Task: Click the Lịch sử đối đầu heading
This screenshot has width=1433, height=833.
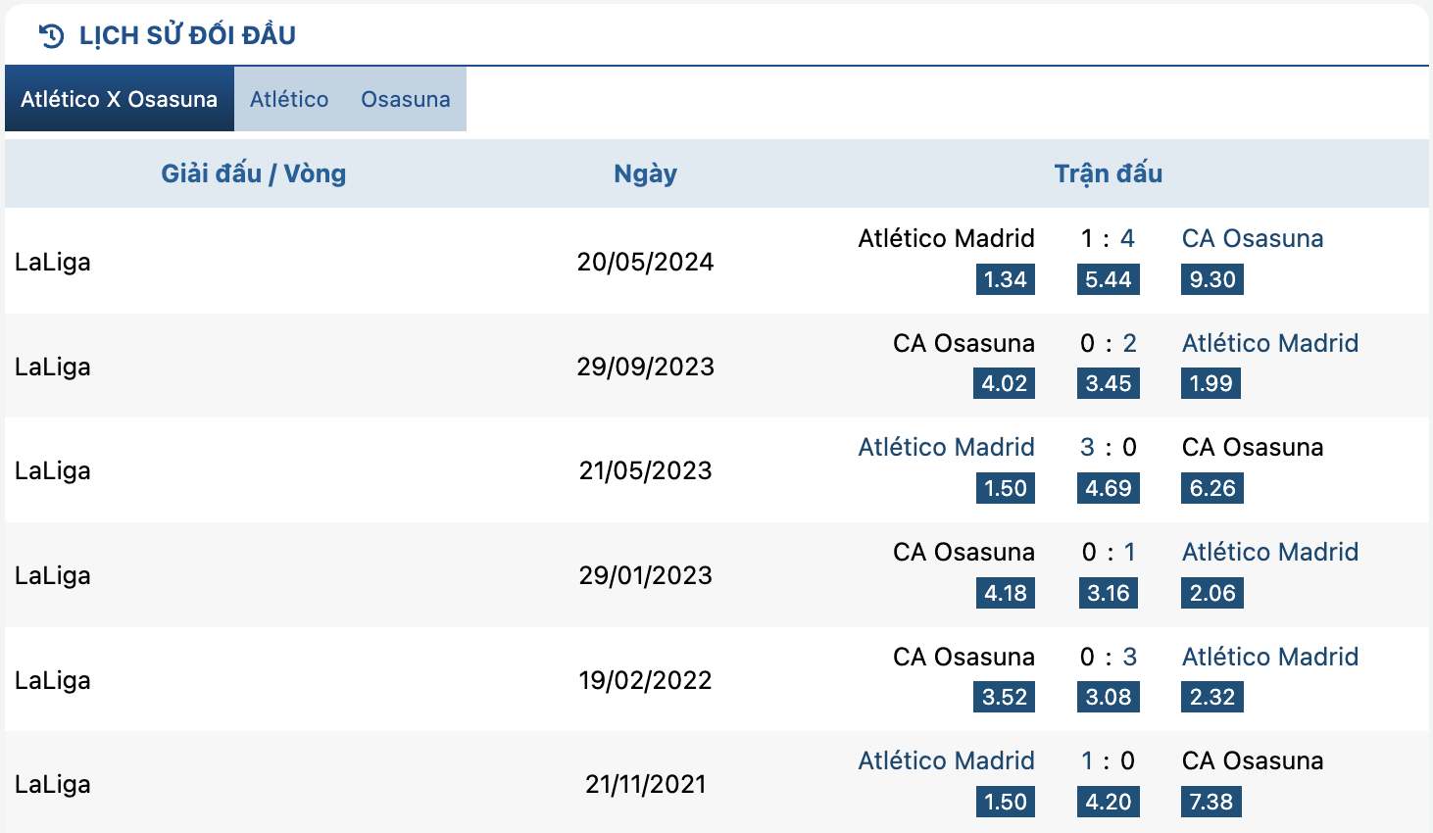Action: point(187,35)
